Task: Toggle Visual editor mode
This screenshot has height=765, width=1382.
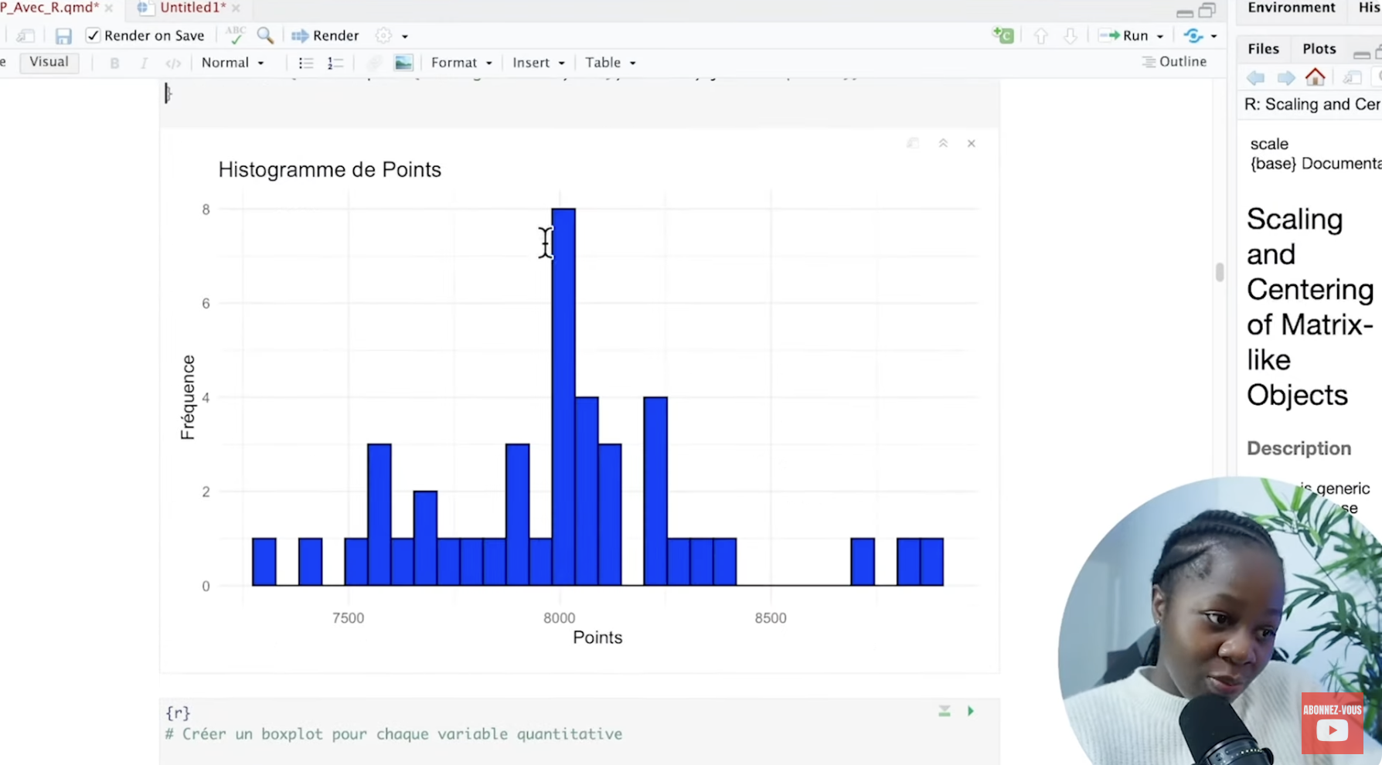Action: pyautogui.click(x=49, y=62)
